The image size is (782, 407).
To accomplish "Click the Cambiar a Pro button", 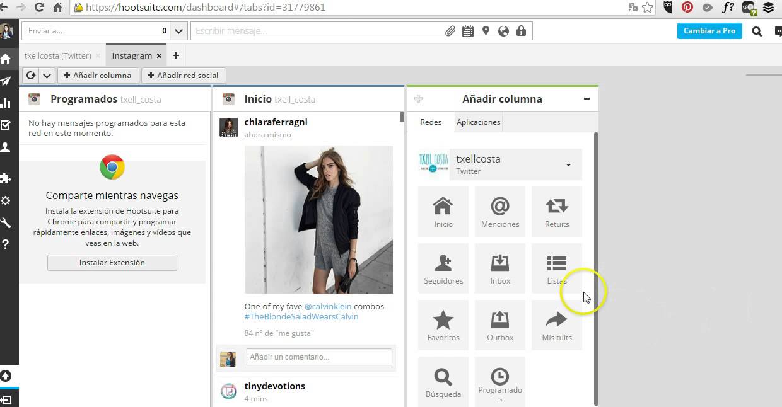I will [709, 31].
